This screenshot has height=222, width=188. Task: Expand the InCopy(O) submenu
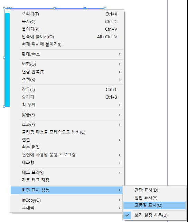[67, 200]
